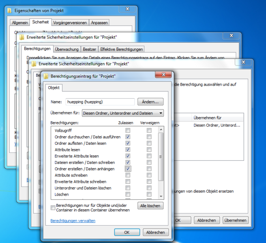Check Verweigern for Attribute lesen

pos(149,150)
